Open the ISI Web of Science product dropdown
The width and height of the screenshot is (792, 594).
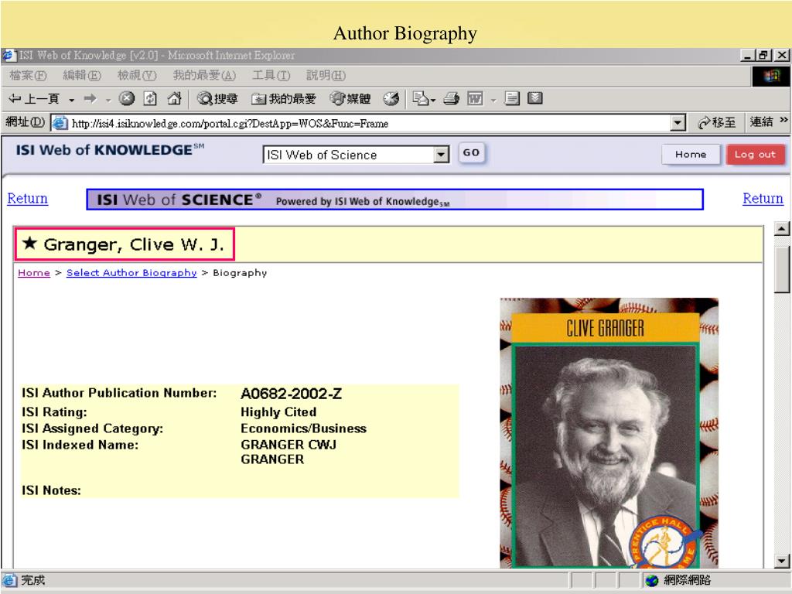[x=356, y=155]
